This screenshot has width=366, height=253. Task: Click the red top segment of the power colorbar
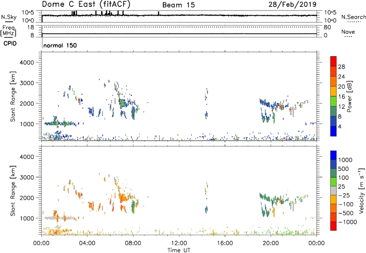334,61
